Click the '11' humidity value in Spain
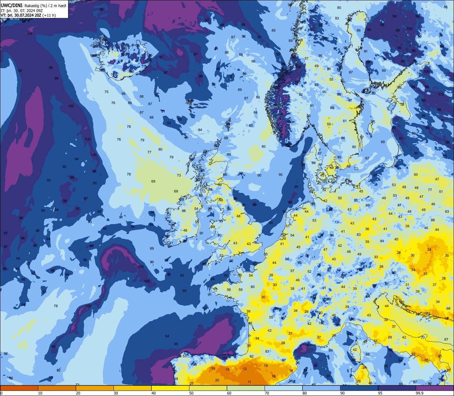Screen dimensions: 454x396 click(249, 382)
